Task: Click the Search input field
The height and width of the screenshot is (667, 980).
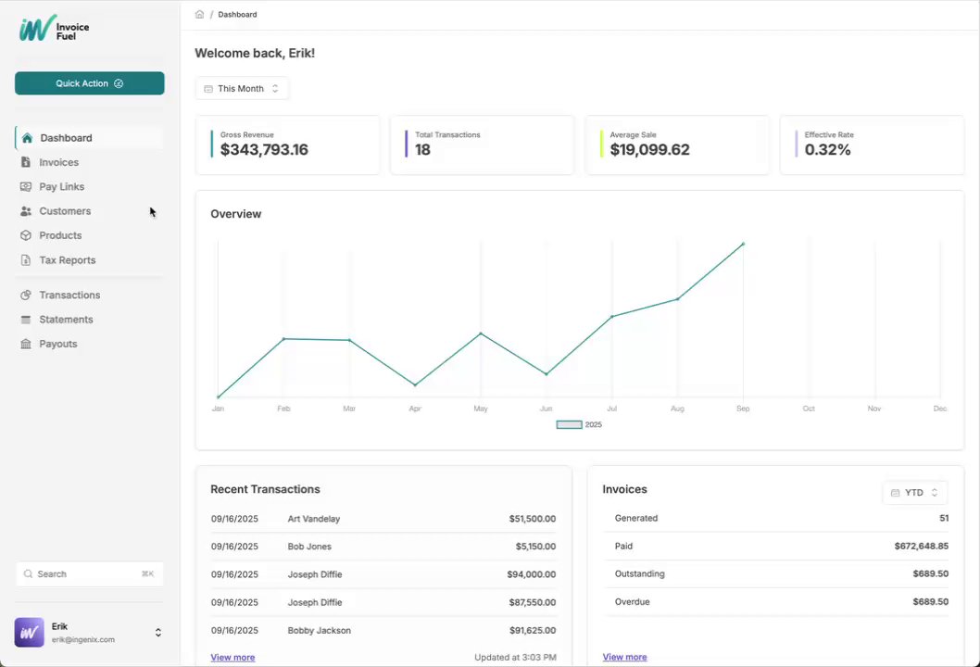Action: pyautogui.click(x=89, y=574)
